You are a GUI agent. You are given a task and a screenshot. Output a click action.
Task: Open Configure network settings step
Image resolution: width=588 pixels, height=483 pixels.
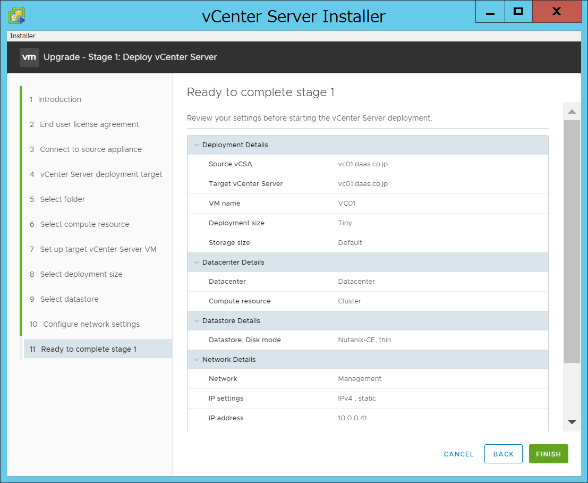tap(85, 324)
